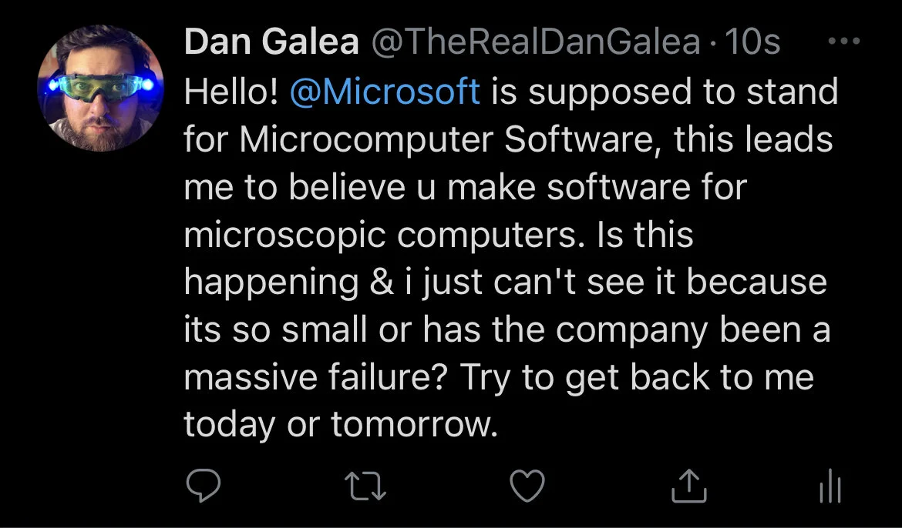Click 'massive failure?' text in the tweet

click(x=316, y=377)
